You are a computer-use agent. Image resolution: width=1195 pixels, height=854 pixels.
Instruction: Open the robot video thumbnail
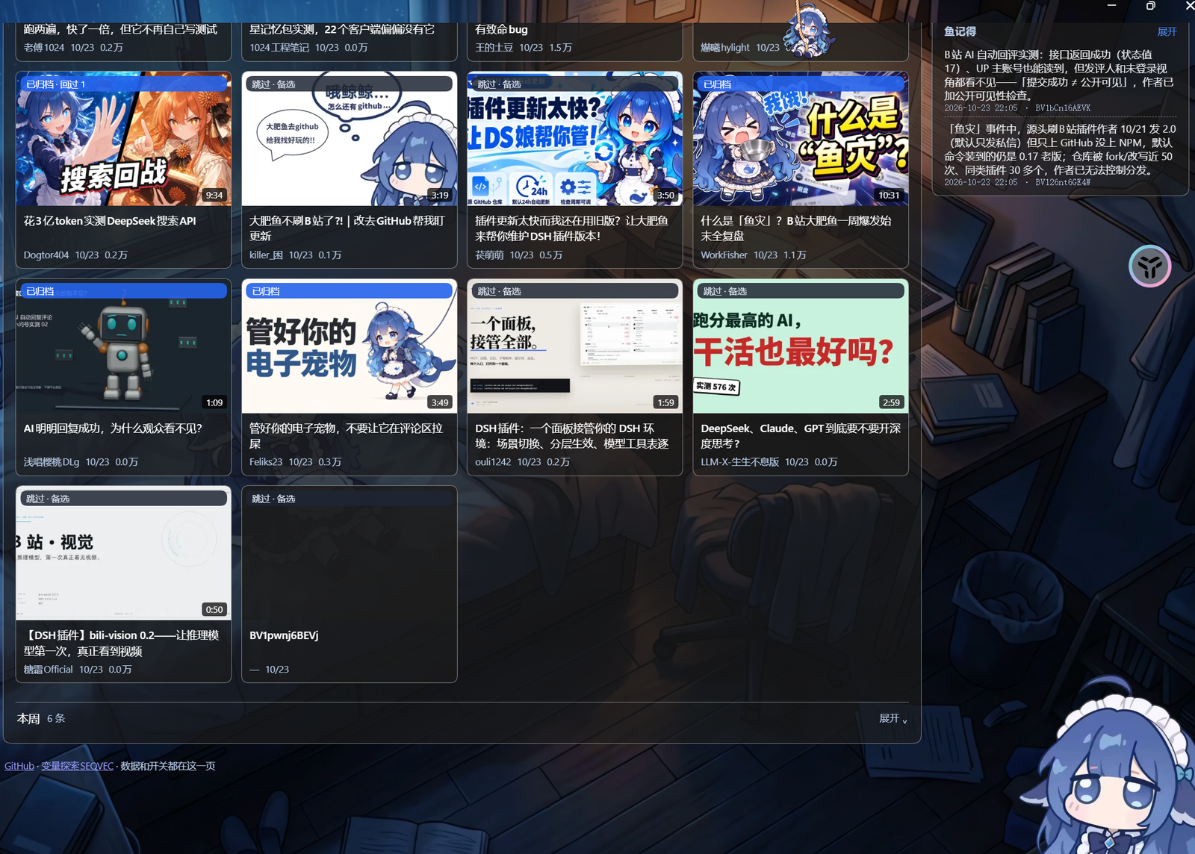pos(123,346)
